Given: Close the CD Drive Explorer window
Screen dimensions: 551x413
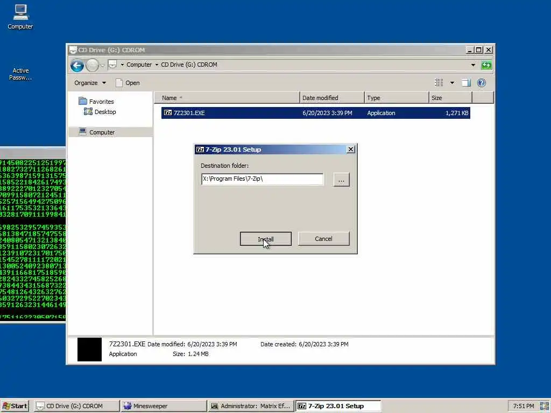Looking at the screenshot, I should click(489, 50).
